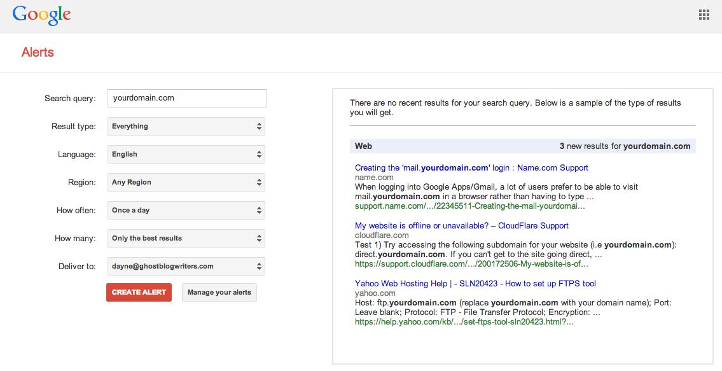The image size is (722, 371).
Task: Click the 'How often:' label
Action: pos(76,210)
